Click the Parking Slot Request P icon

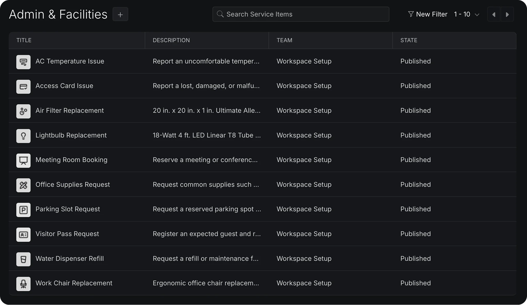tap(23, 210)
